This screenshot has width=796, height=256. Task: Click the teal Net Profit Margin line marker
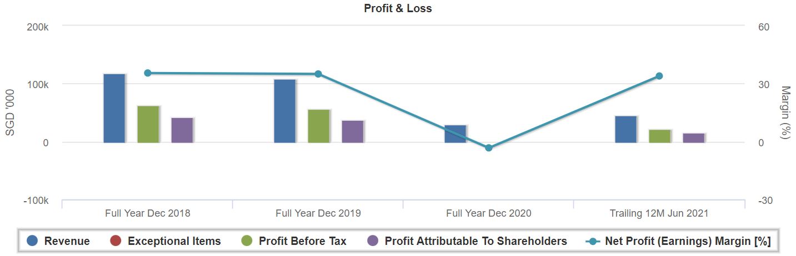(x=593, y=241)
